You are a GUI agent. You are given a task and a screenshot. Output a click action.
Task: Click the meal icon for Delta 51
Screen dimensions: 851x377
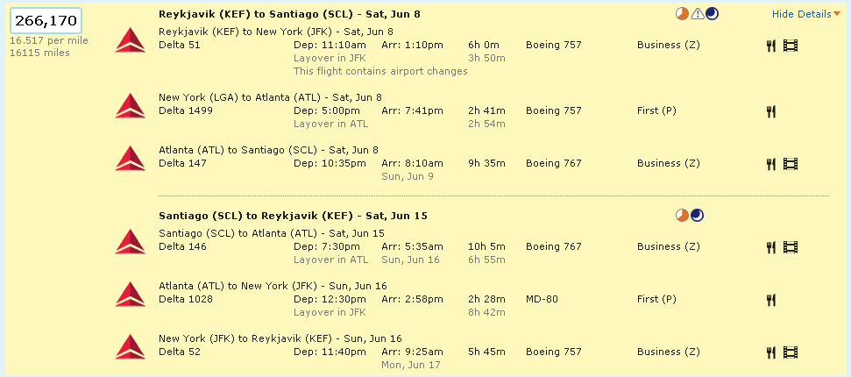click(771, 46)
